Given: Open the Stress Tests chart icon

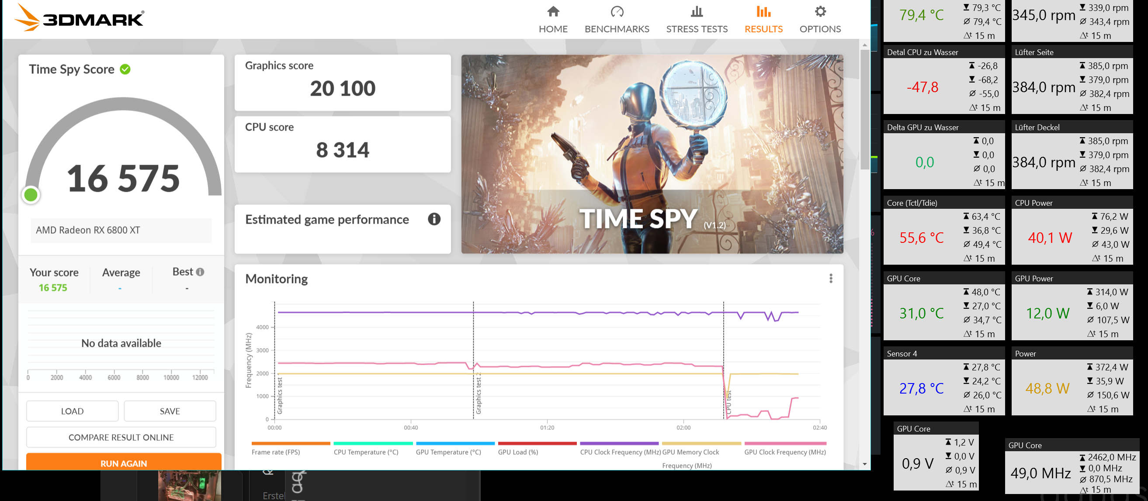Looking at the screenshot, I should pos(697,12).
